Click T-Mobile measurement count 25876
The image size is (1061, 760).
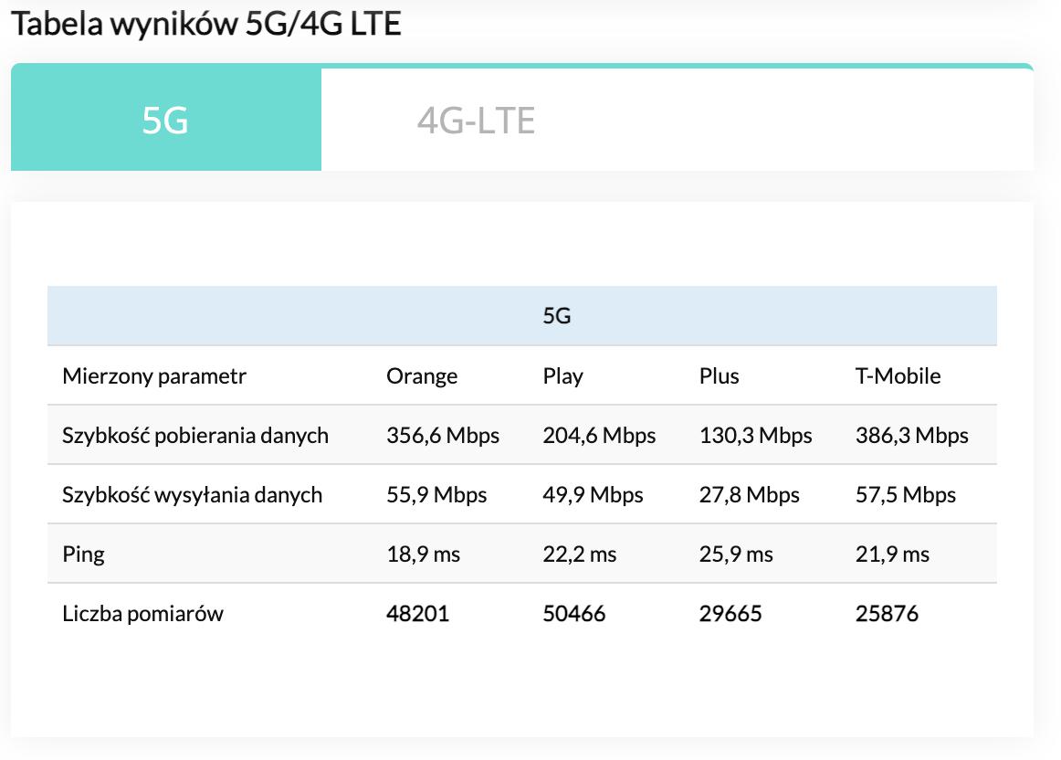(x=887, y=613)
